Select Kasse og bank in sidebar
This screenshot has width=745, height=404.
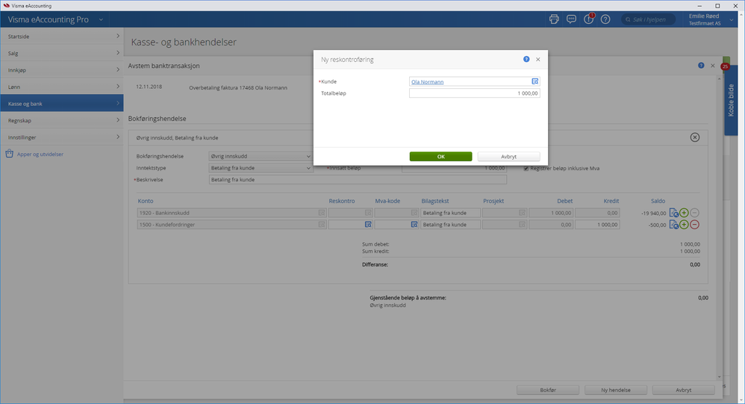(x=62, y=103)
